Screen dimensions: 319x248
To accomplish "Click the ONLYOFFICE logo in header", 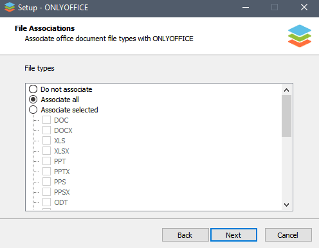I will 300,36.
